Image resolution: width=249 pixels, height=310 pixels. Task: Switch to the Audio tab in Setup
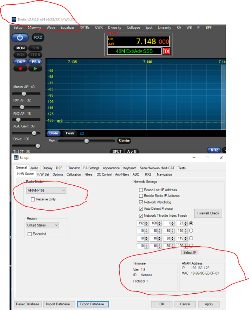(x=34, y=168)
